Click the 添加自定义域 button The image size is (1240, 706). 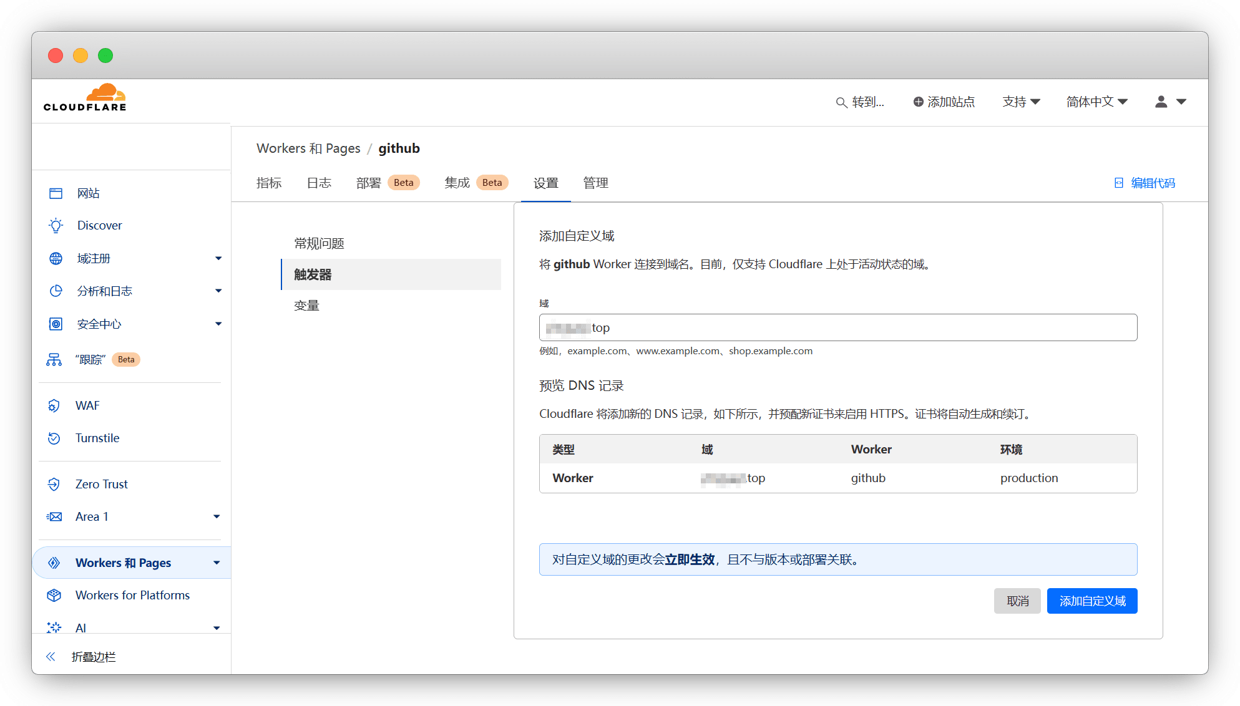[x=1092, y=601]
